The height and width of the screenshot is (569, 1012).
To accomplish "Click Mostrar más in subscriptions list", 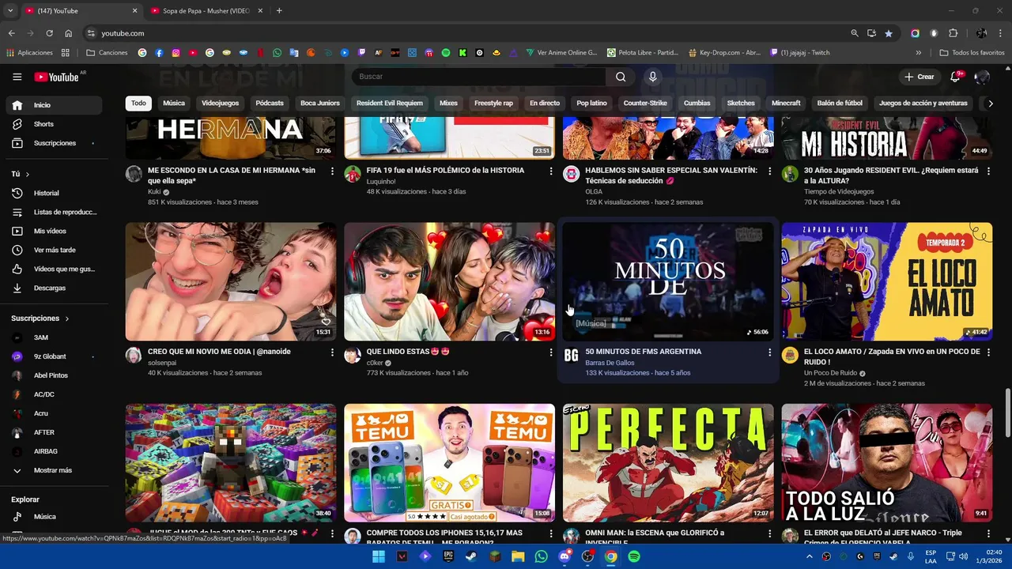I will tap(54, 470).
